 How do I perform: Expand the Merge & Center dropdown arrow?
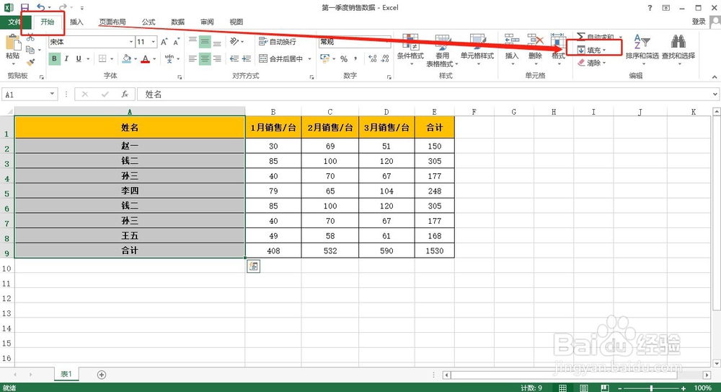coord(309,59)
